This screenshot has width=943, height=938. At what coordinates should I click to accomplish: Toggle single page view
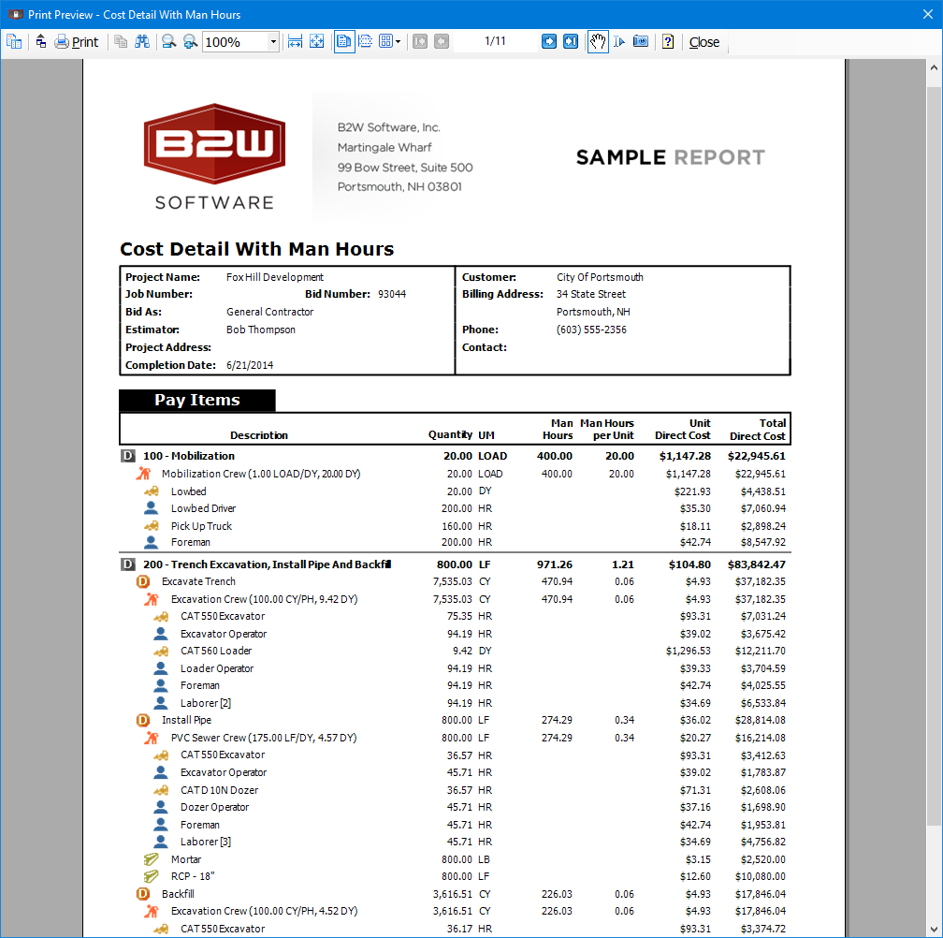pyautogui.click(x=344, y=41)
